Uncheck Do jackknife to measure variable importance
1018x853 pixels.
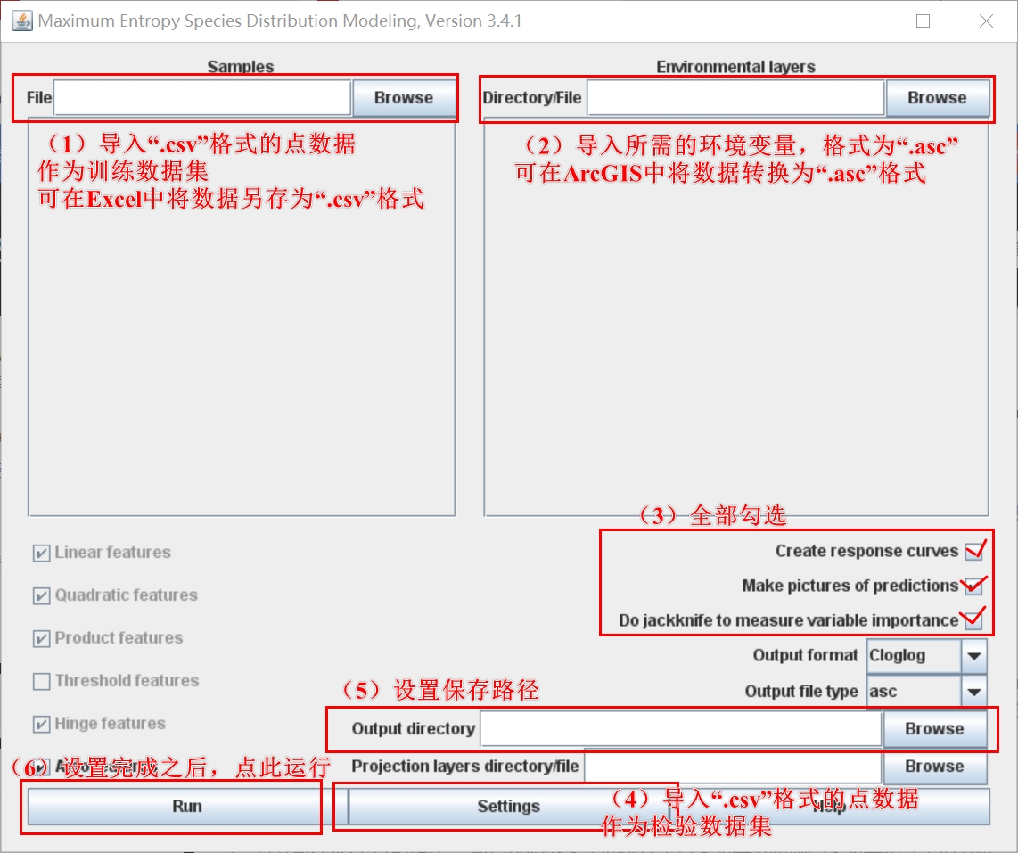click(x=973, y=620)
